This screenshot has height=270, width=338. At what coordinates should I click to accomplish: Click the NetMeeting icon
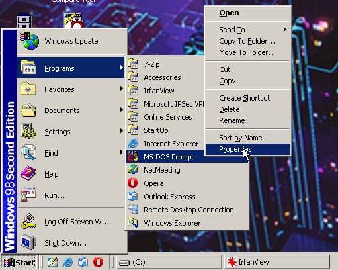(133, 169)
